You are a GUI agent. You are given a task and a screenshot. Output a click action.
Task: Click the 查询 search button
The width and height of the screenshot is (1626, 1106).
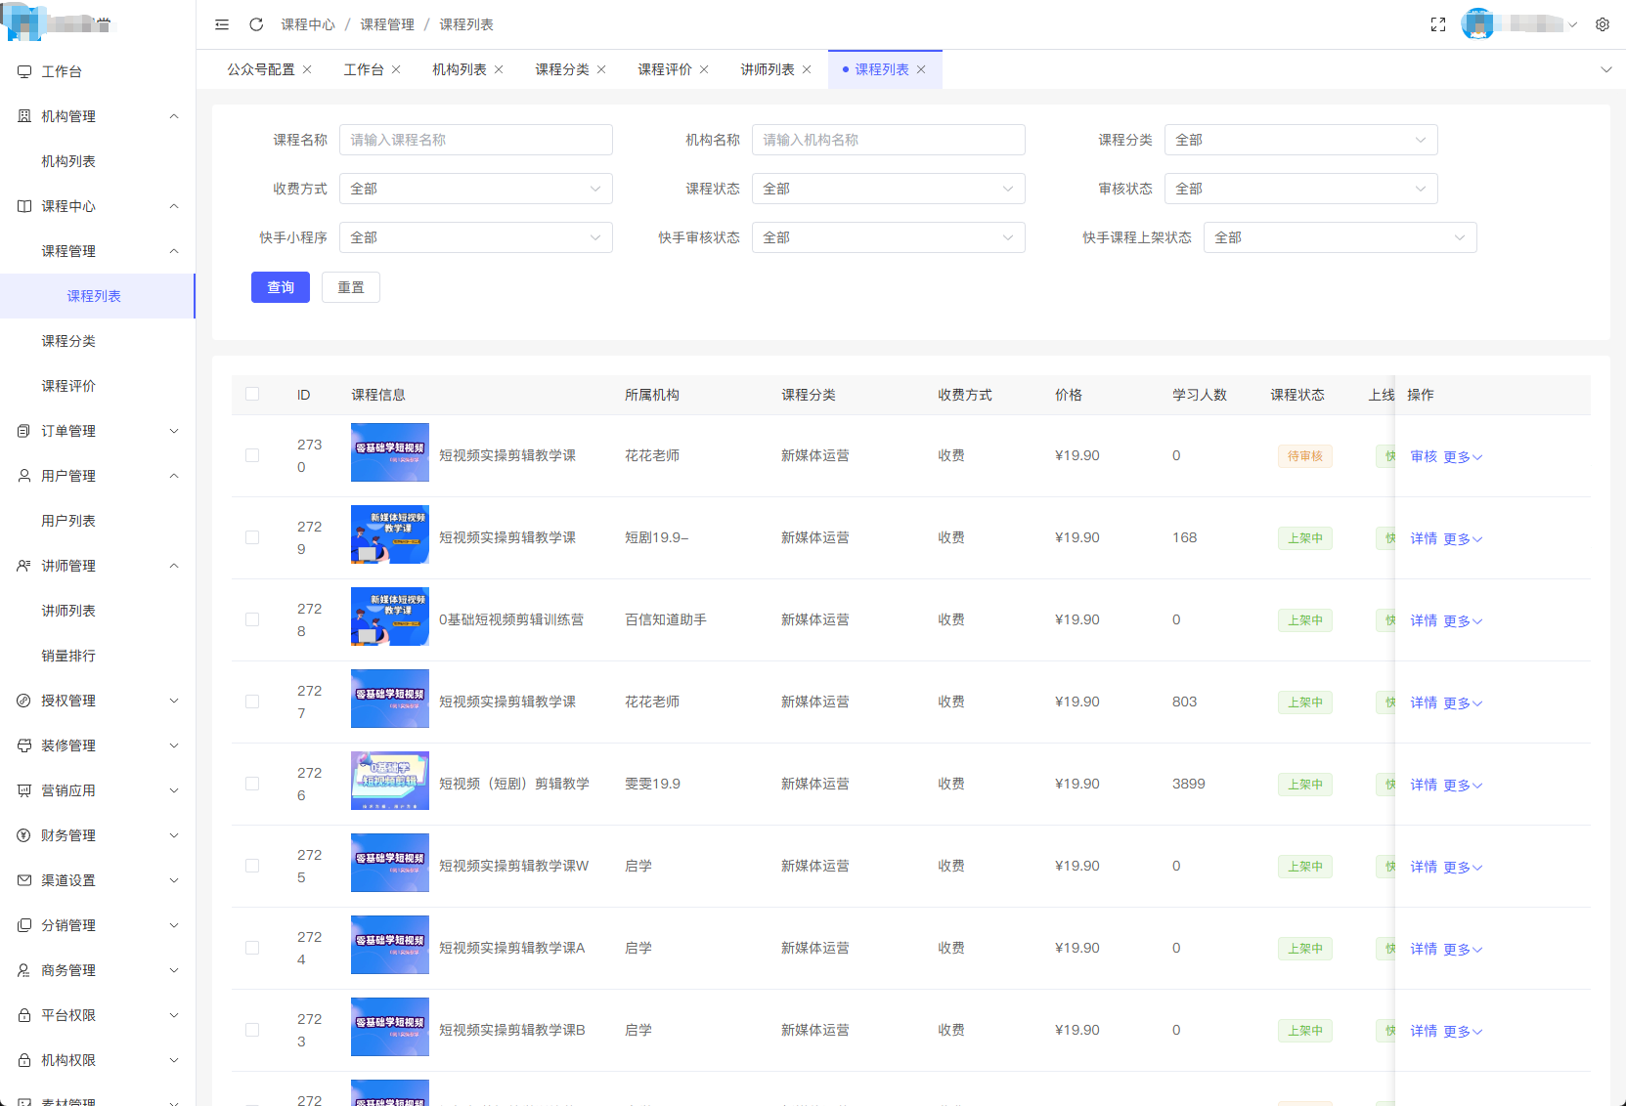281,287
